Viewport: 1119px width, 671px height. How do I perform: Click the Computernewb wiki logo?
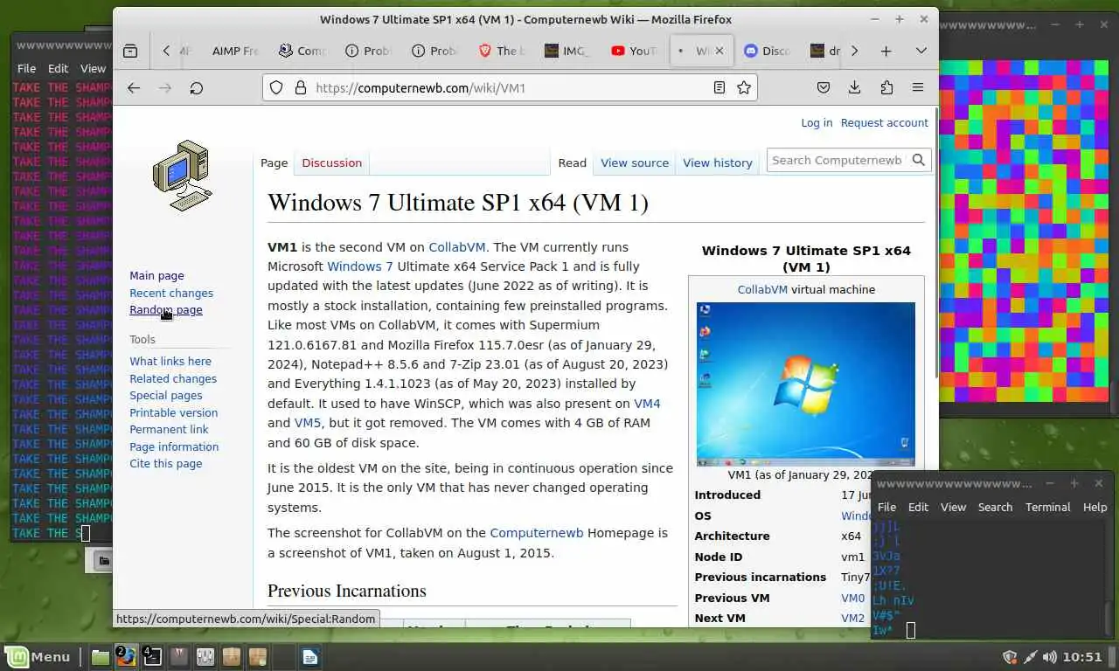[182, 175]
